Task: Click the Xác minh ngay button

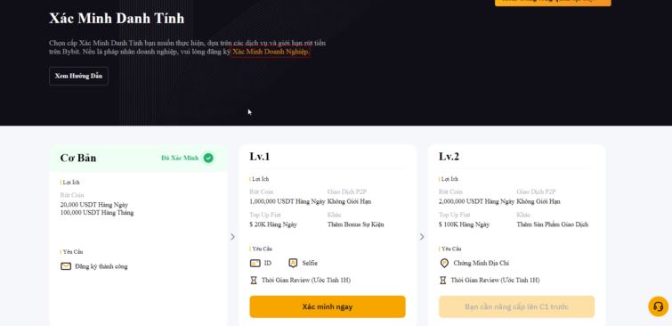Action: click(328, 306)
